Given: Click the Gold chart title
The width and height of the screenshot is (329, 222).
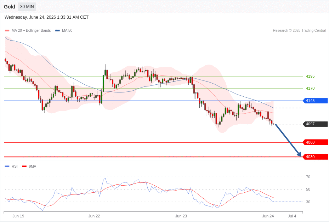Looking at the screenshot, I should (10, 7).
